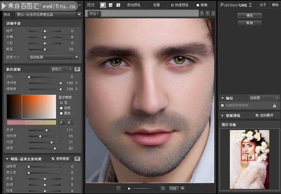Confirm with the 确定 button
The width and height of the screenshot is (281, 194).
(x=249, y=16)
